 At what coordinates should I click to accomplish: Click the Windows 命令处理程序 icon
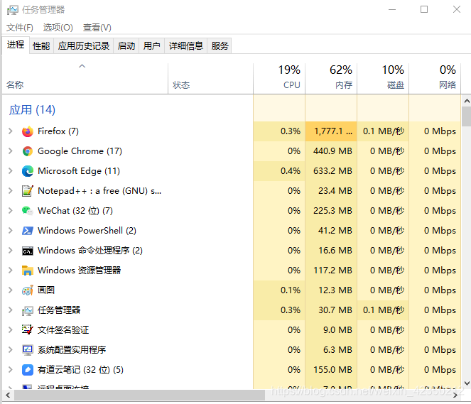coord(27,251)
